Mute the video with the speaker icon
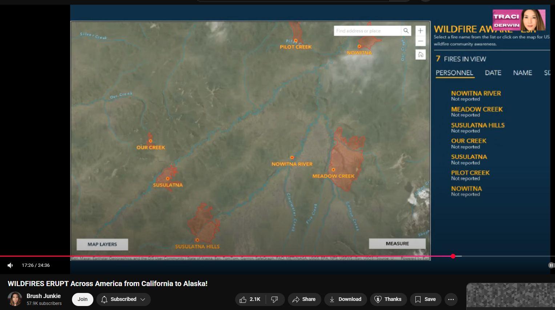Viewport: 555px width, 310px height. (x=10, y=265)
